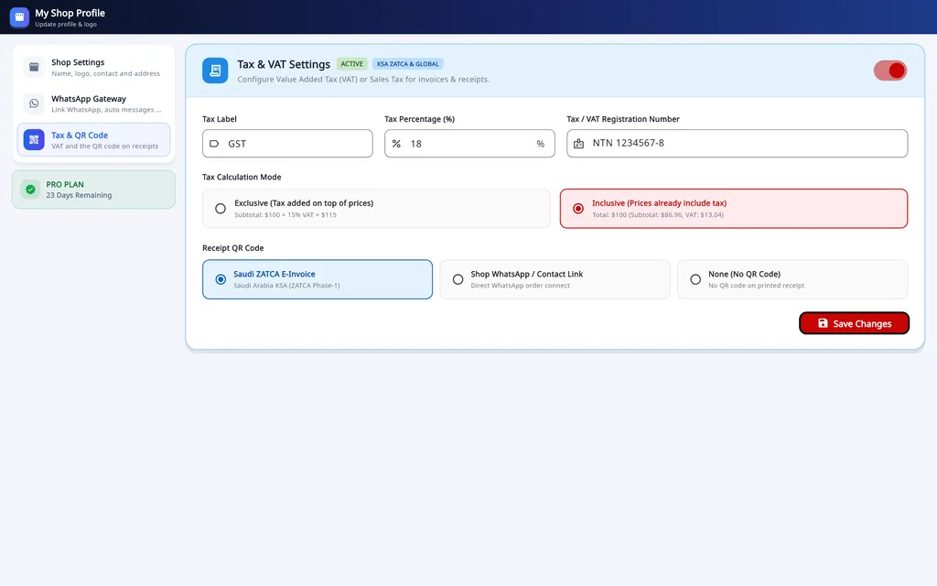Click the Configure Value Added Tax description text

point(363,79)
